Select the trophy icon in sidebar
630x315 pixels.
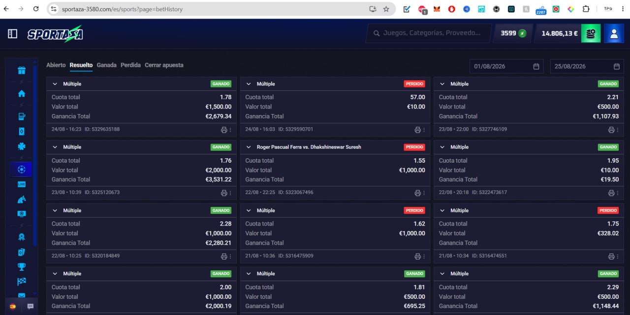[22, 266]
